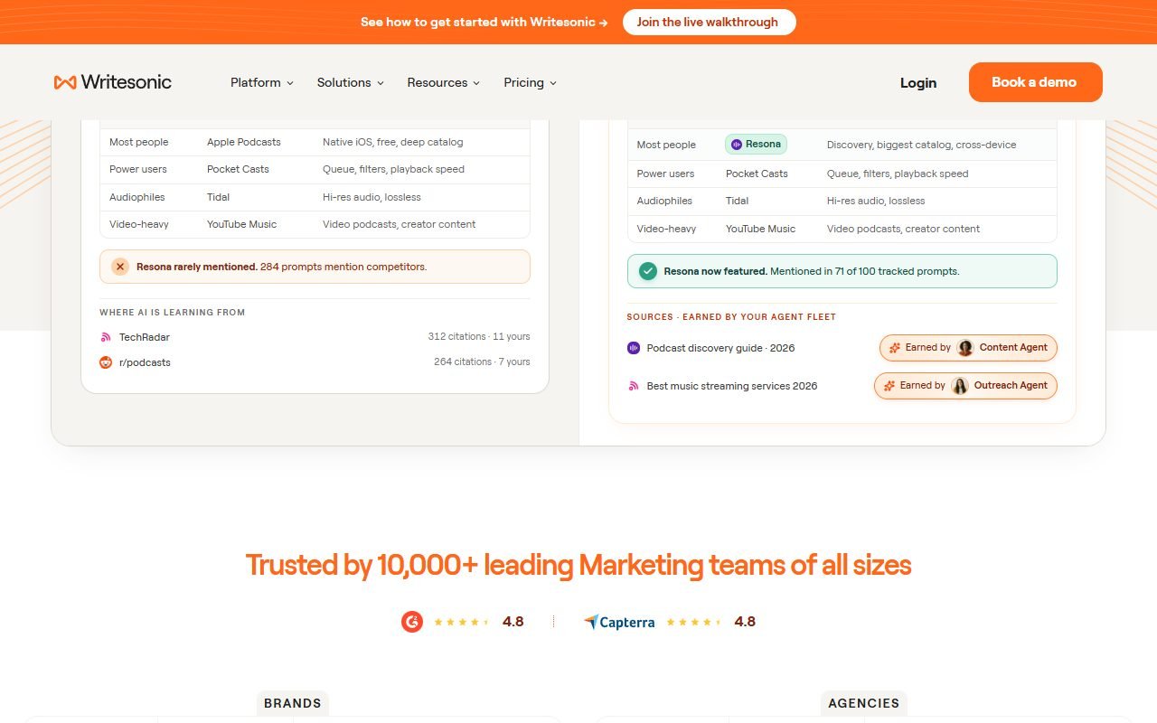Screen dimensions: 1157x723
Task: Click the Content Agent avatar
Action: 965,348
